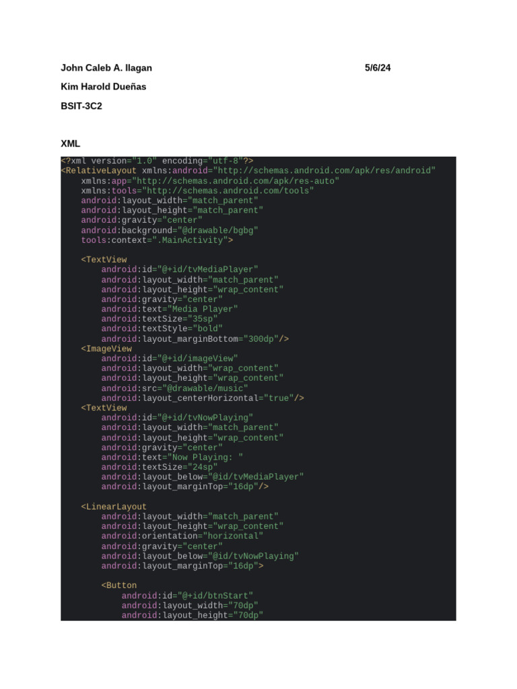Click the date 5/6/24
The height and width of the screenshot is (689, 517).
coord(378,68)
